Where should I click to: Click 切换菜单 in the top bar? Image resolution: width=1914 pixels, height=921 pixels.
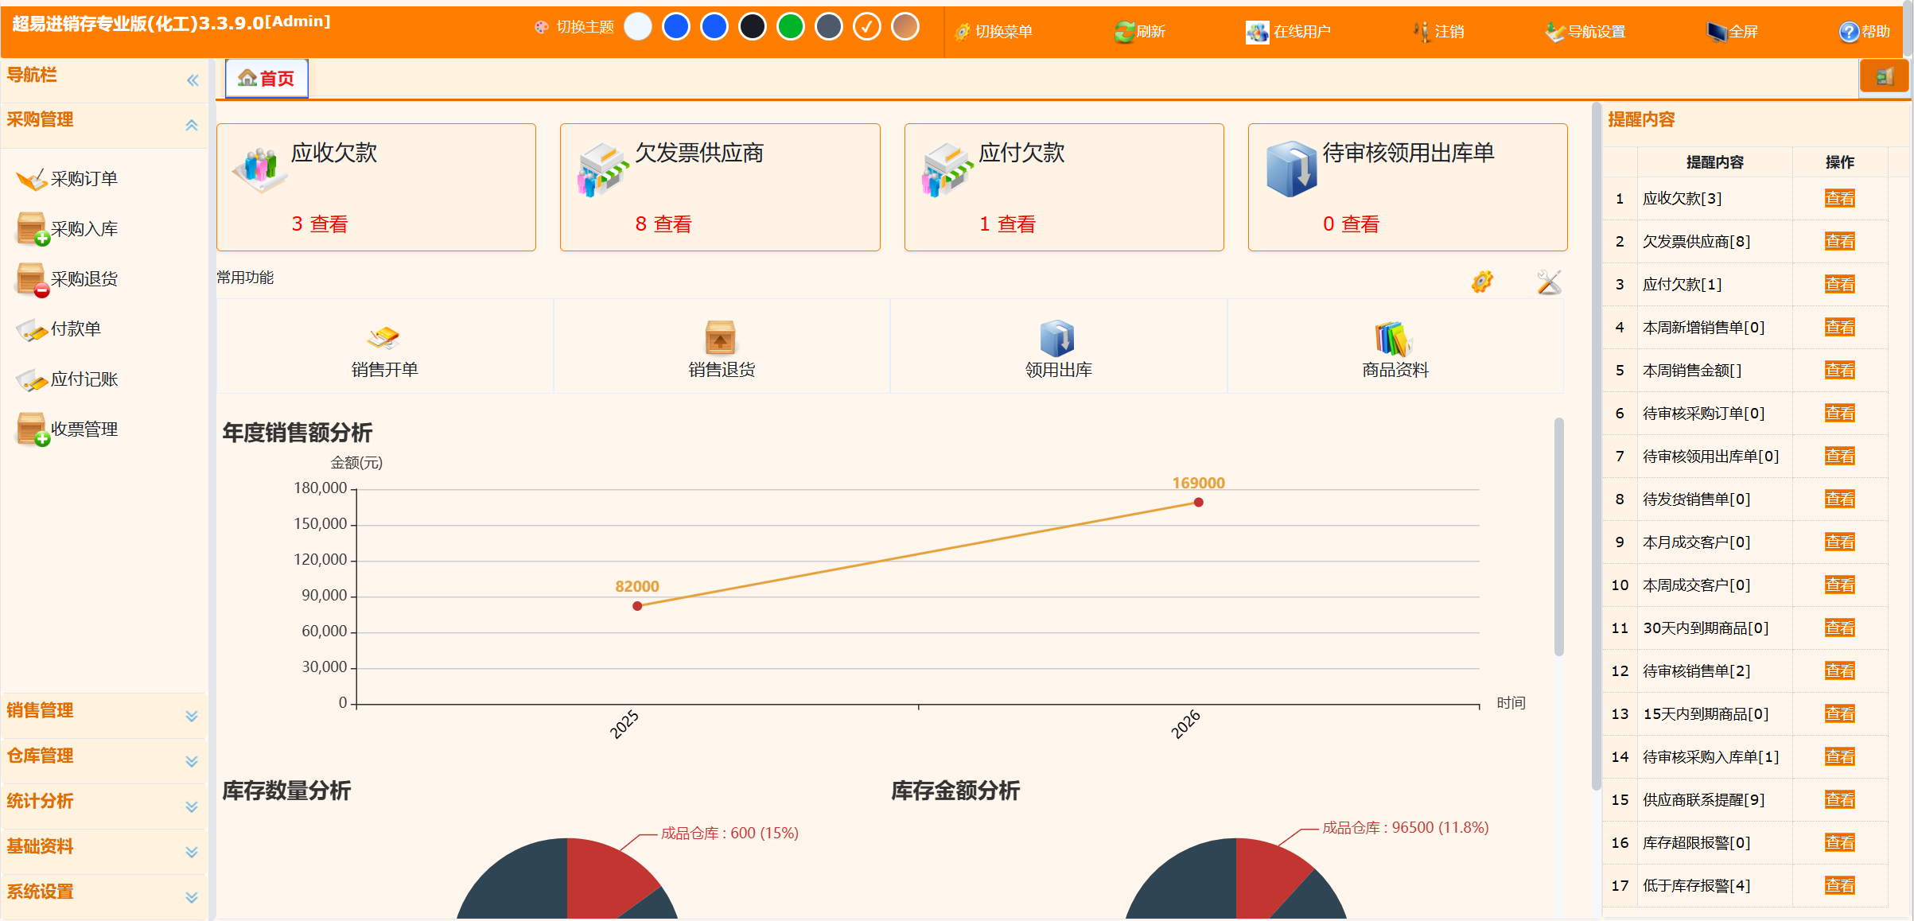pos(994,32)
